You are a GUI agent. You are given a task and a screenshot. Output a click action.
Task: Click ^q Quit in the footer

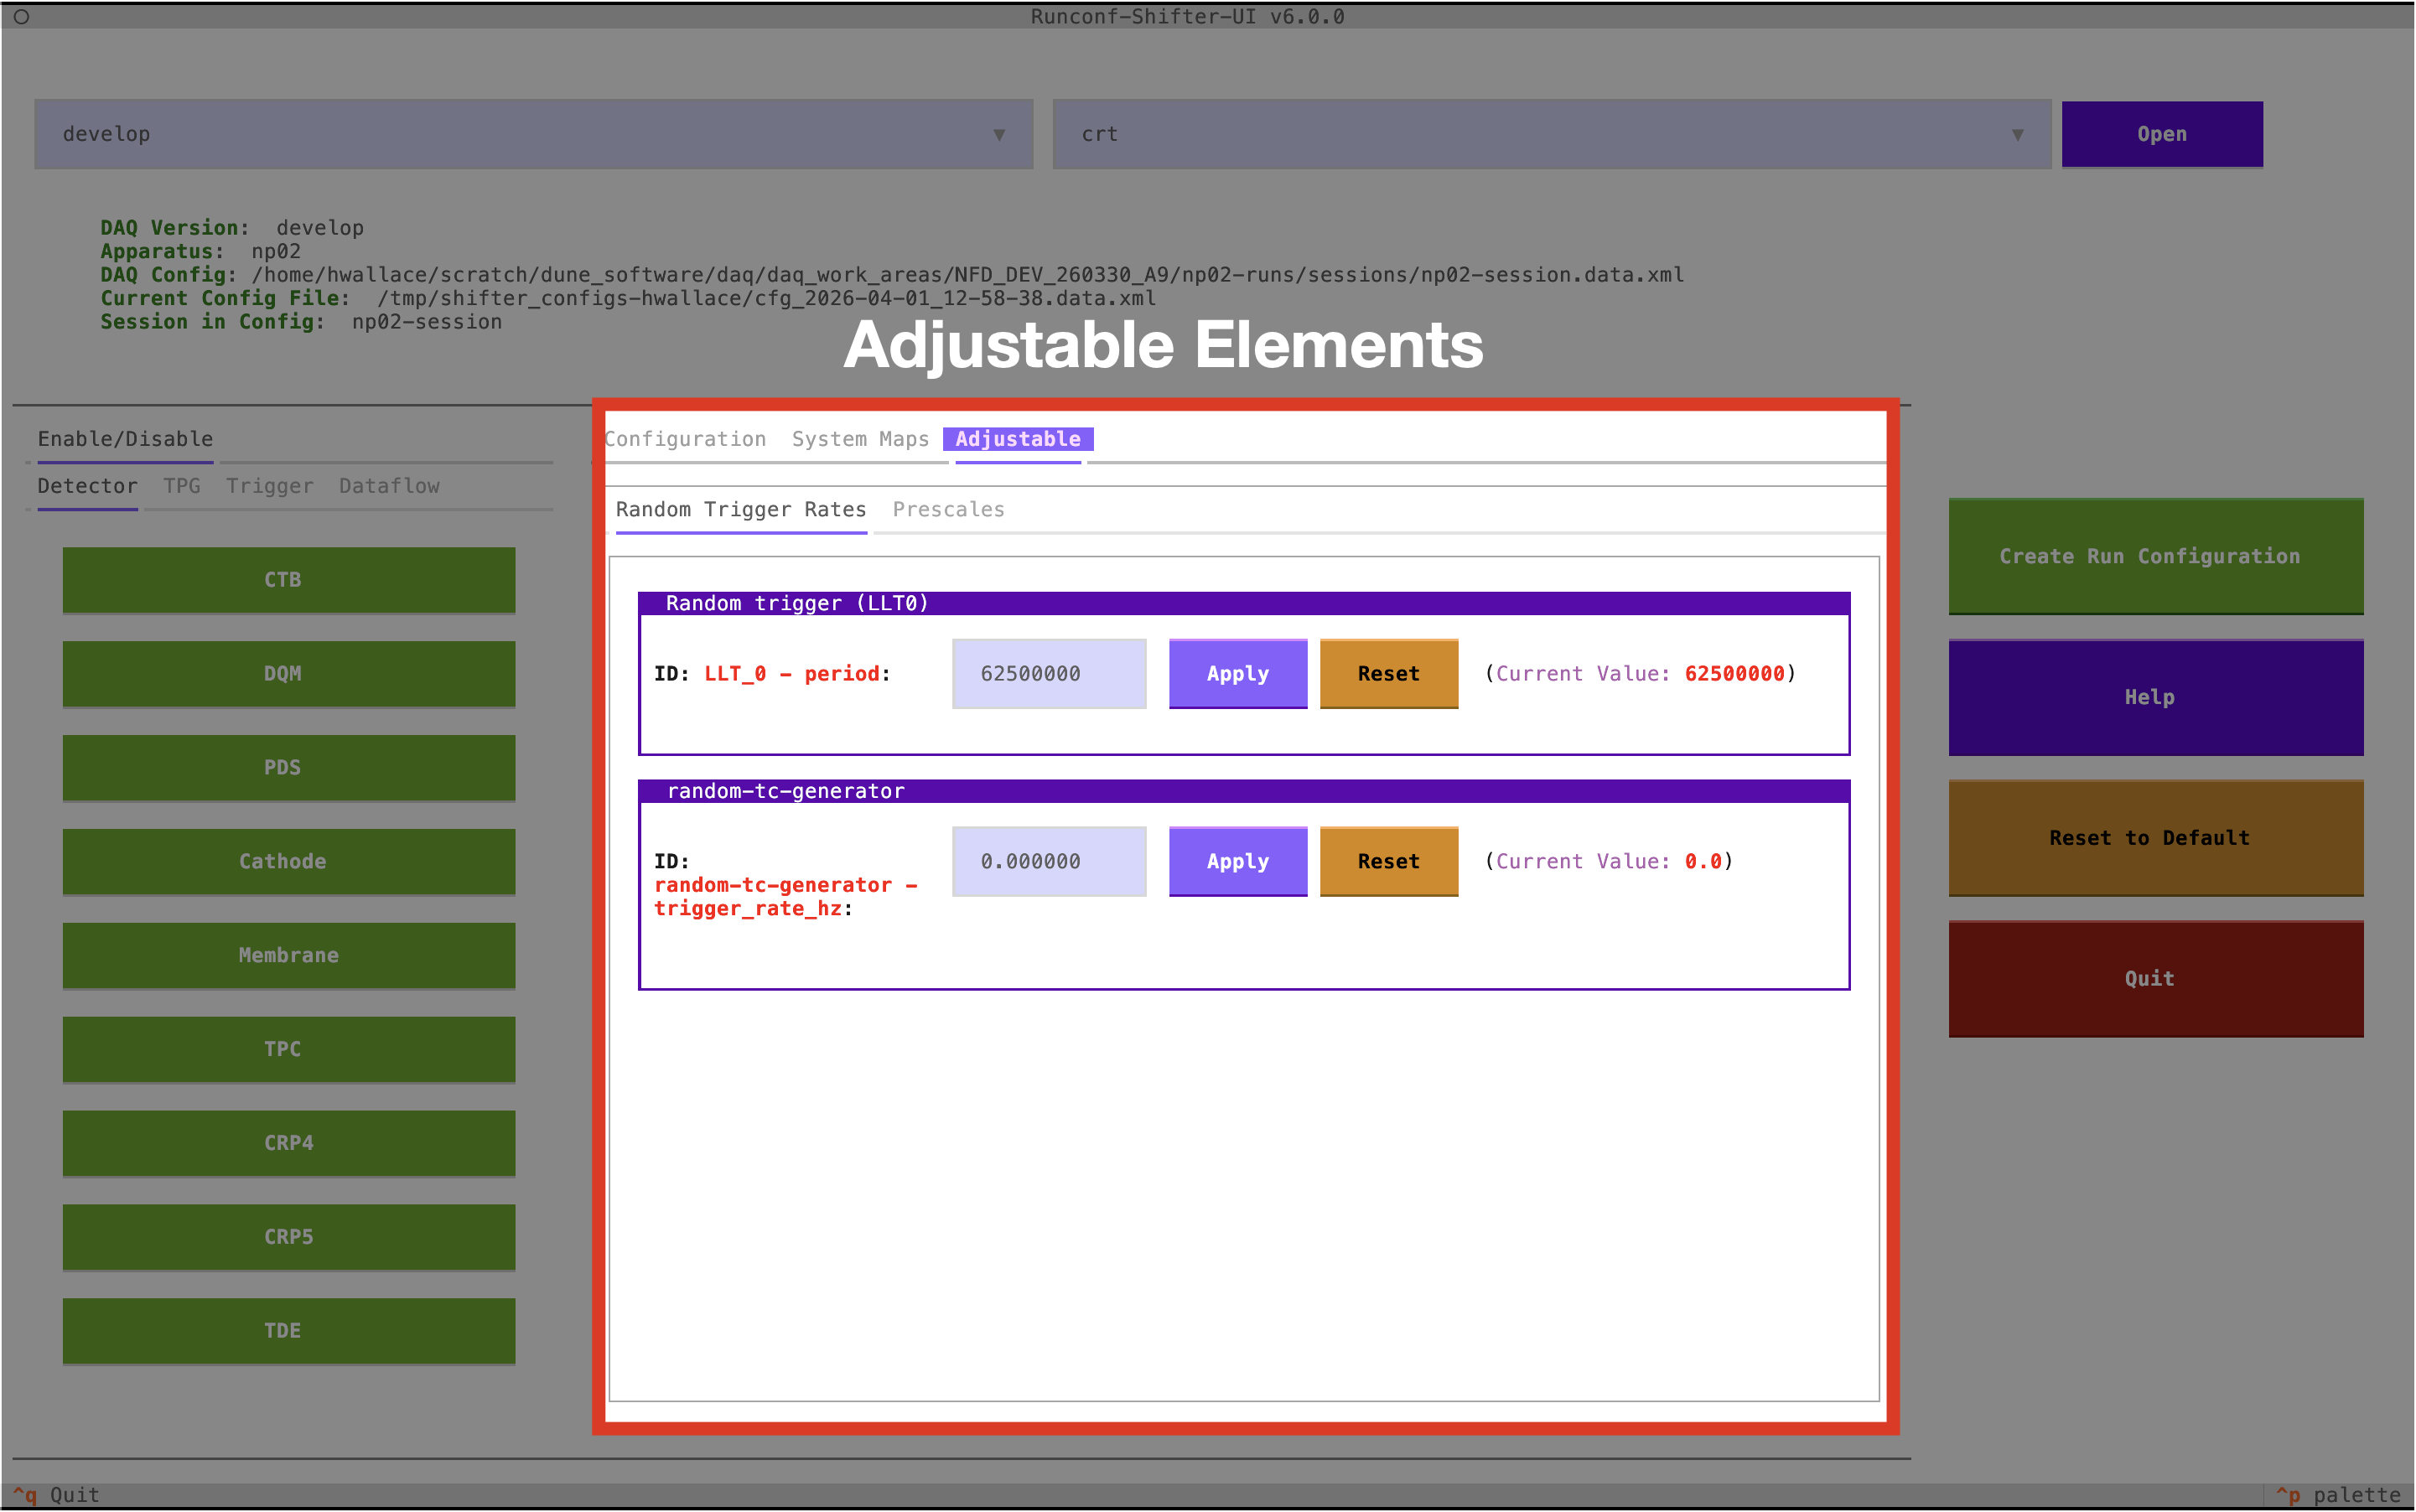56,1495
